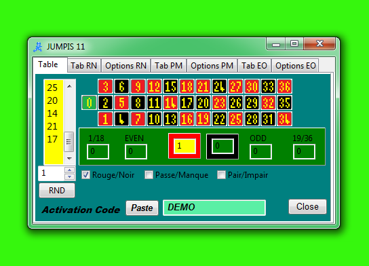Select red number 9 on the table
This screenshot has height=266, width=369.
[x=138, y=86]
